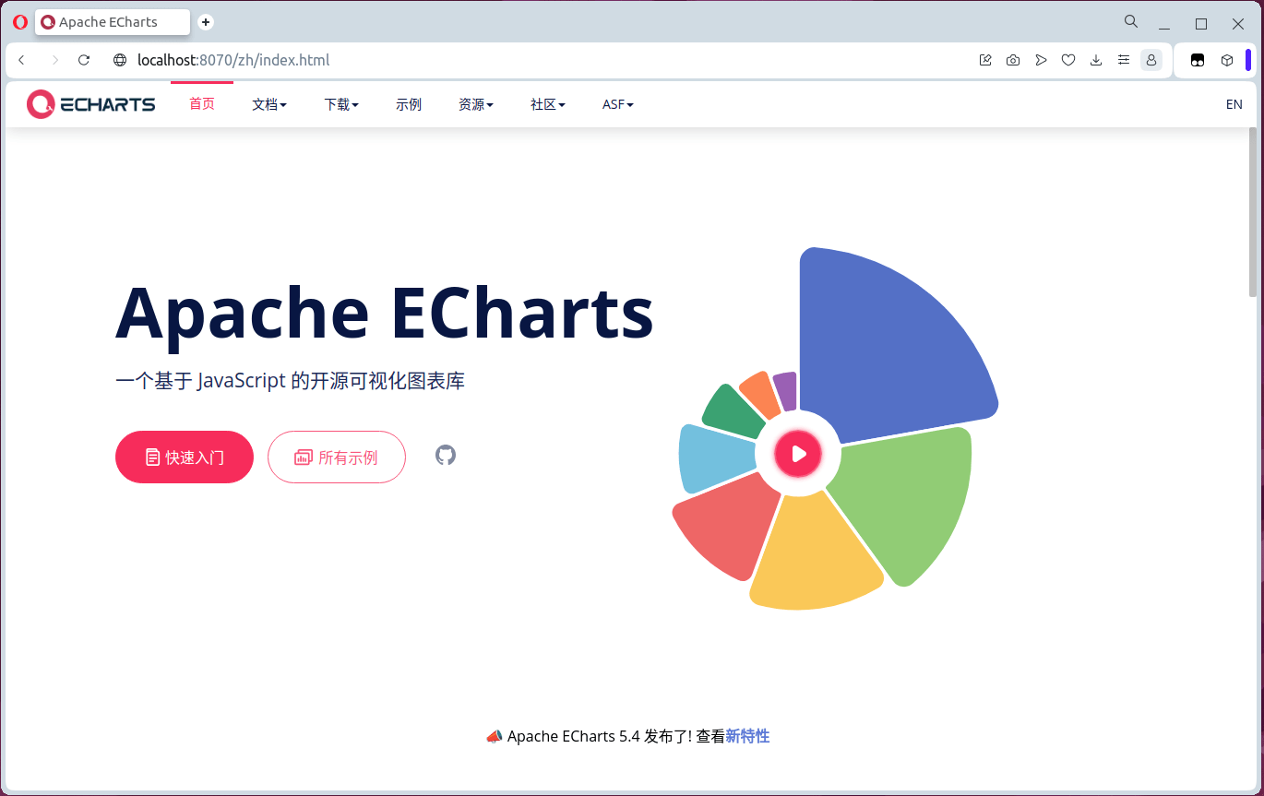Select the 首页 nav tab
Screen dimensions: 1264x796
click(202, 103)
